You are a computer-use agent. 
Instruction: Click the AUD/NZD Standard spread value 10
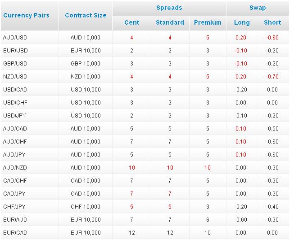click(x=170, y=168)
